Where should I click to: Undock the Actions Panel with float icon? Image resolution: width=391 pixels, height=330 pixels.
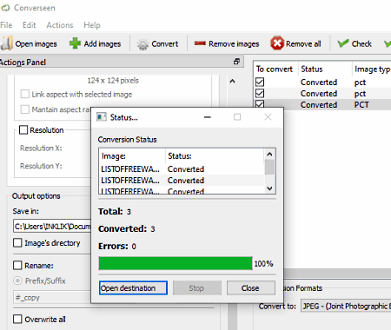pos(236,62)
